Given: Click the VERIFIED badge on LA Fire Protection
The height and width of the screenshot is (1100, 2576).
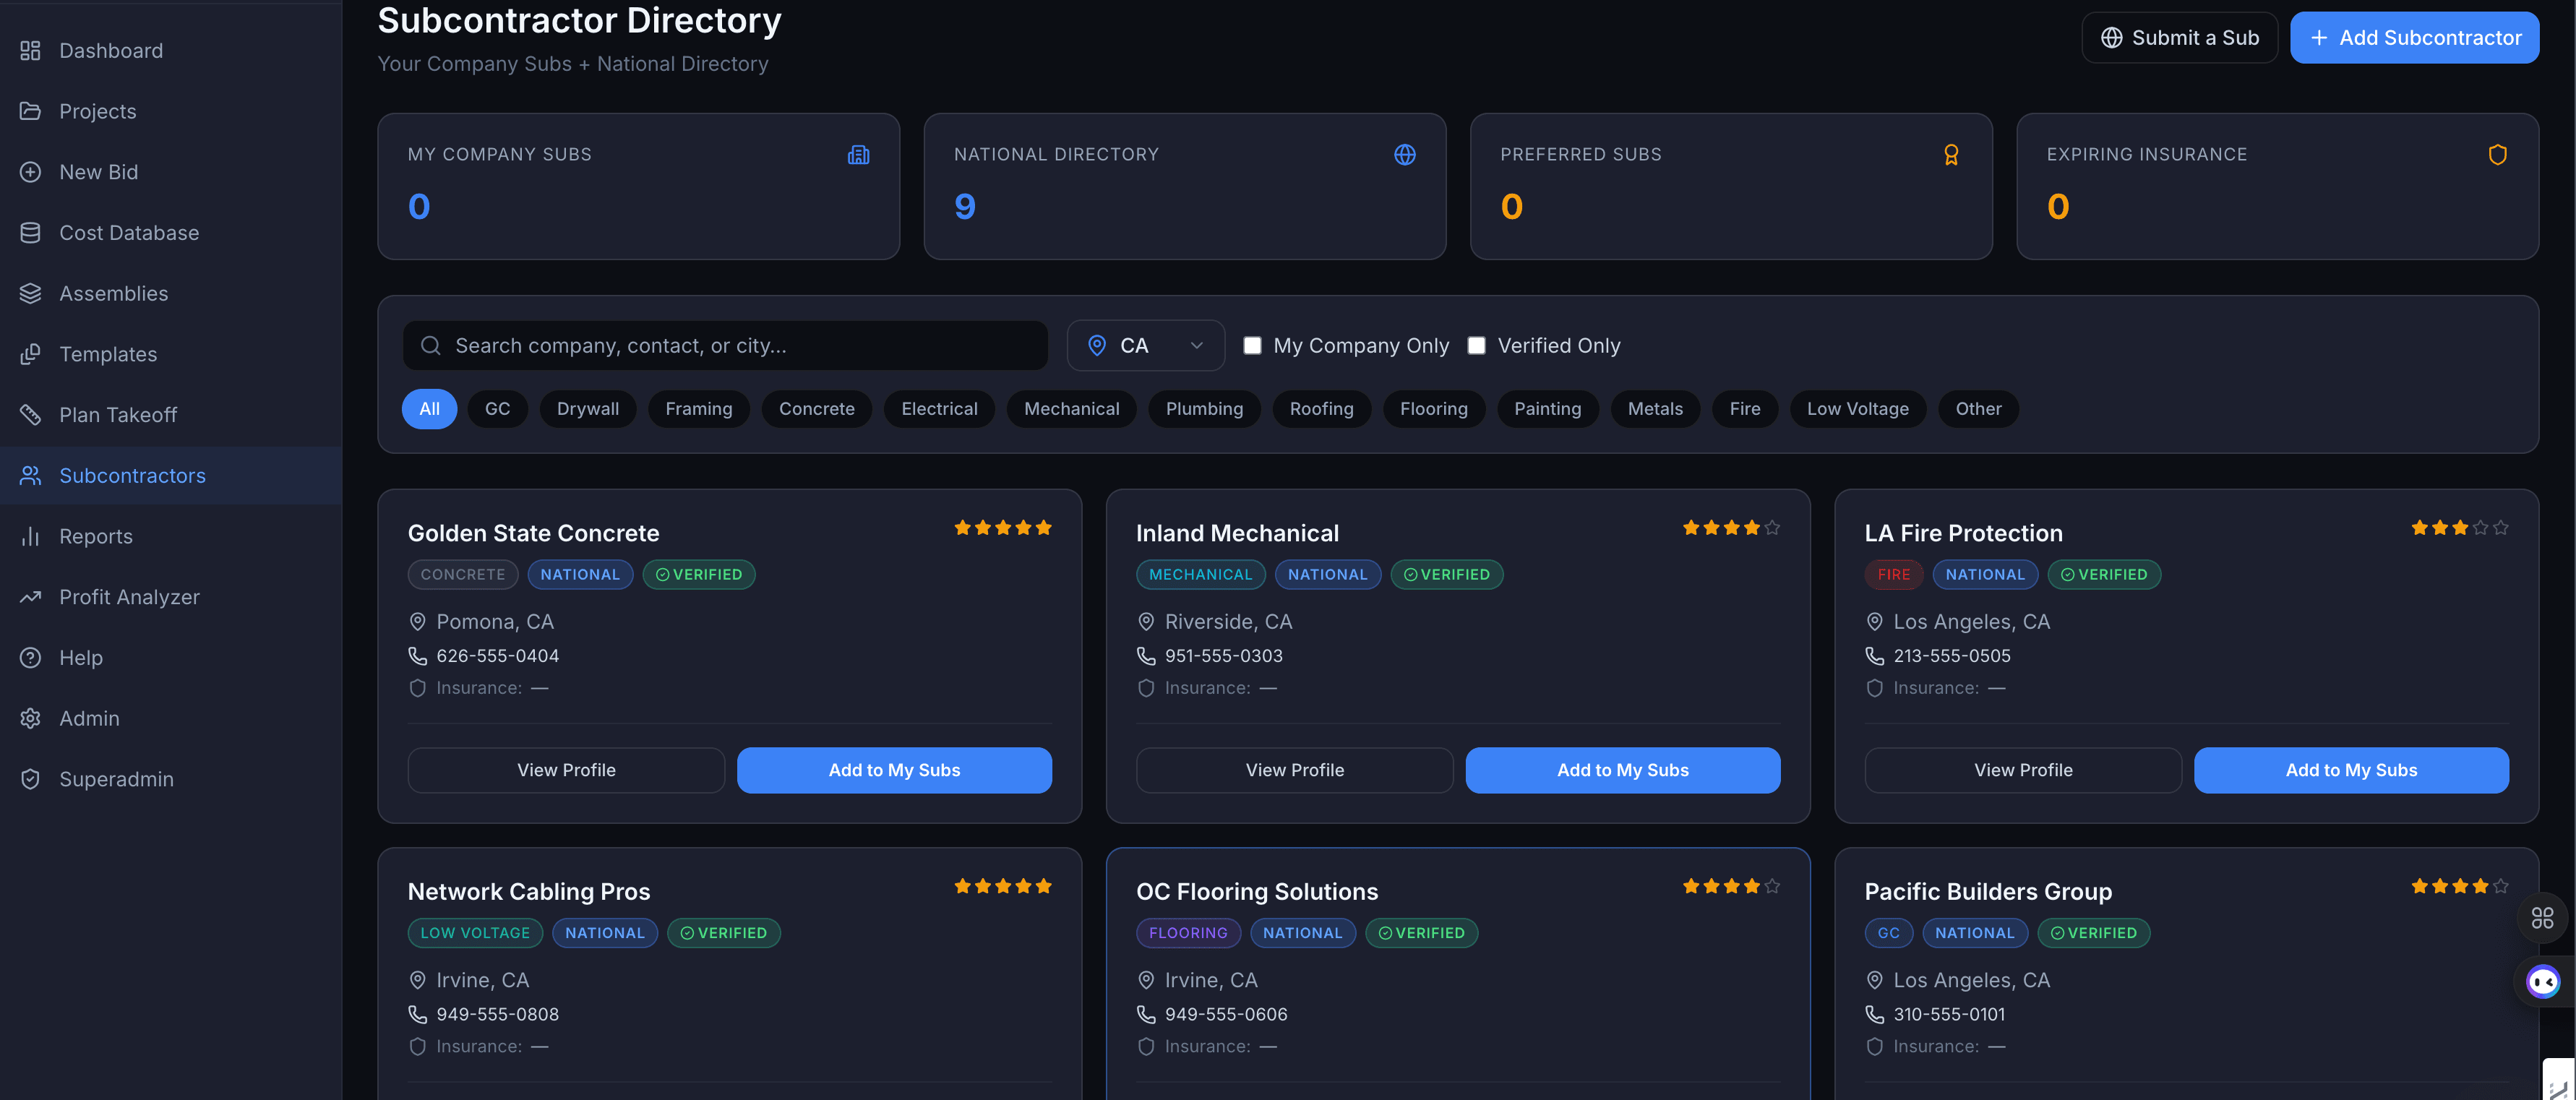Looking at the screenshot, I should 2104,574.
